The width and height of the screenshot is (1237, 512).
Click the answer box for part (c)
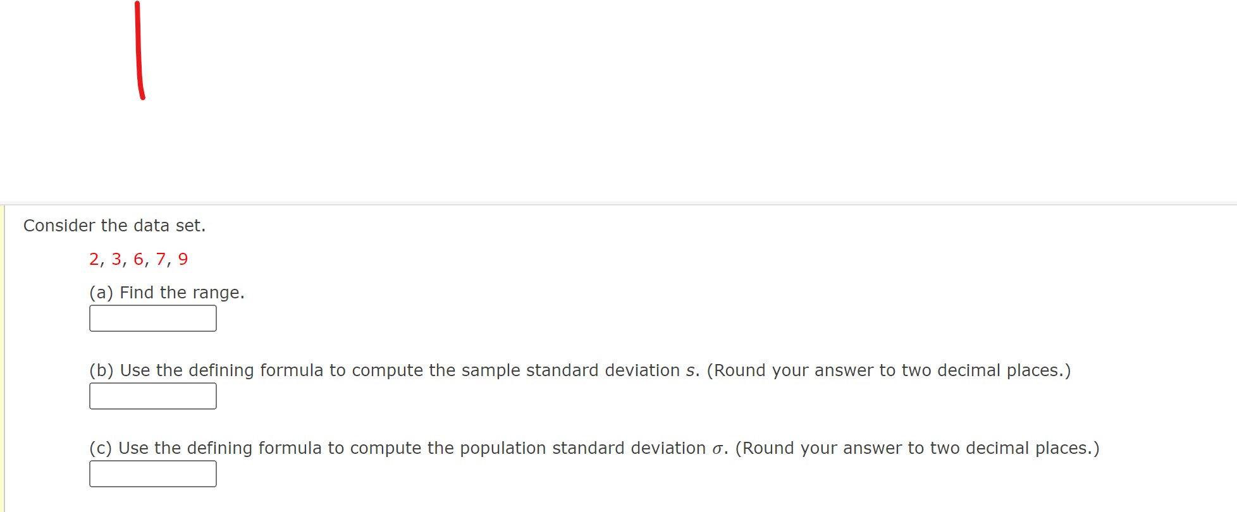pos(152,473)
